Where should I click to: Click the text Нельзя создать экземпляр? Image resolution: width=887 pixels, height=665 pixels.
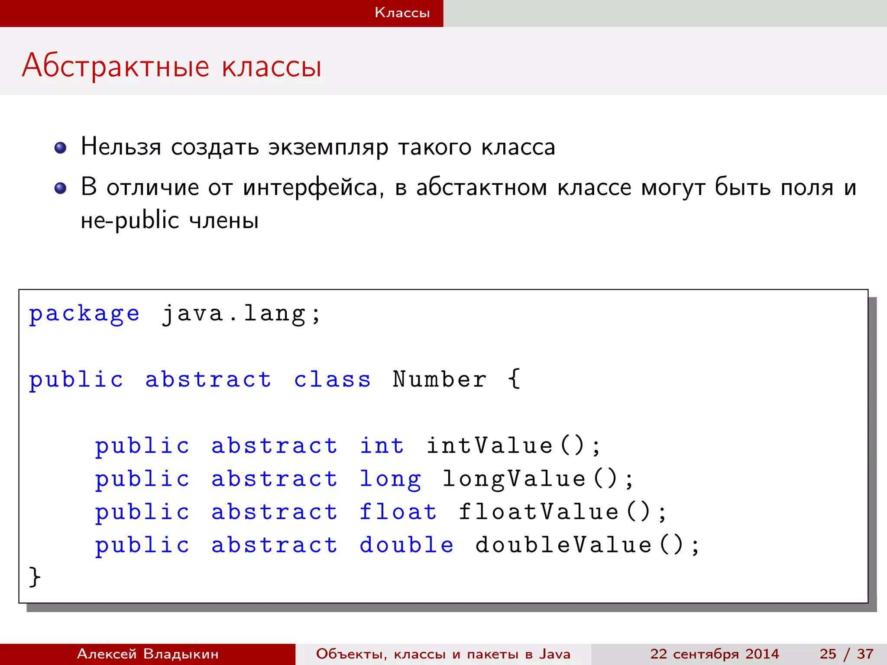(234, 147)
